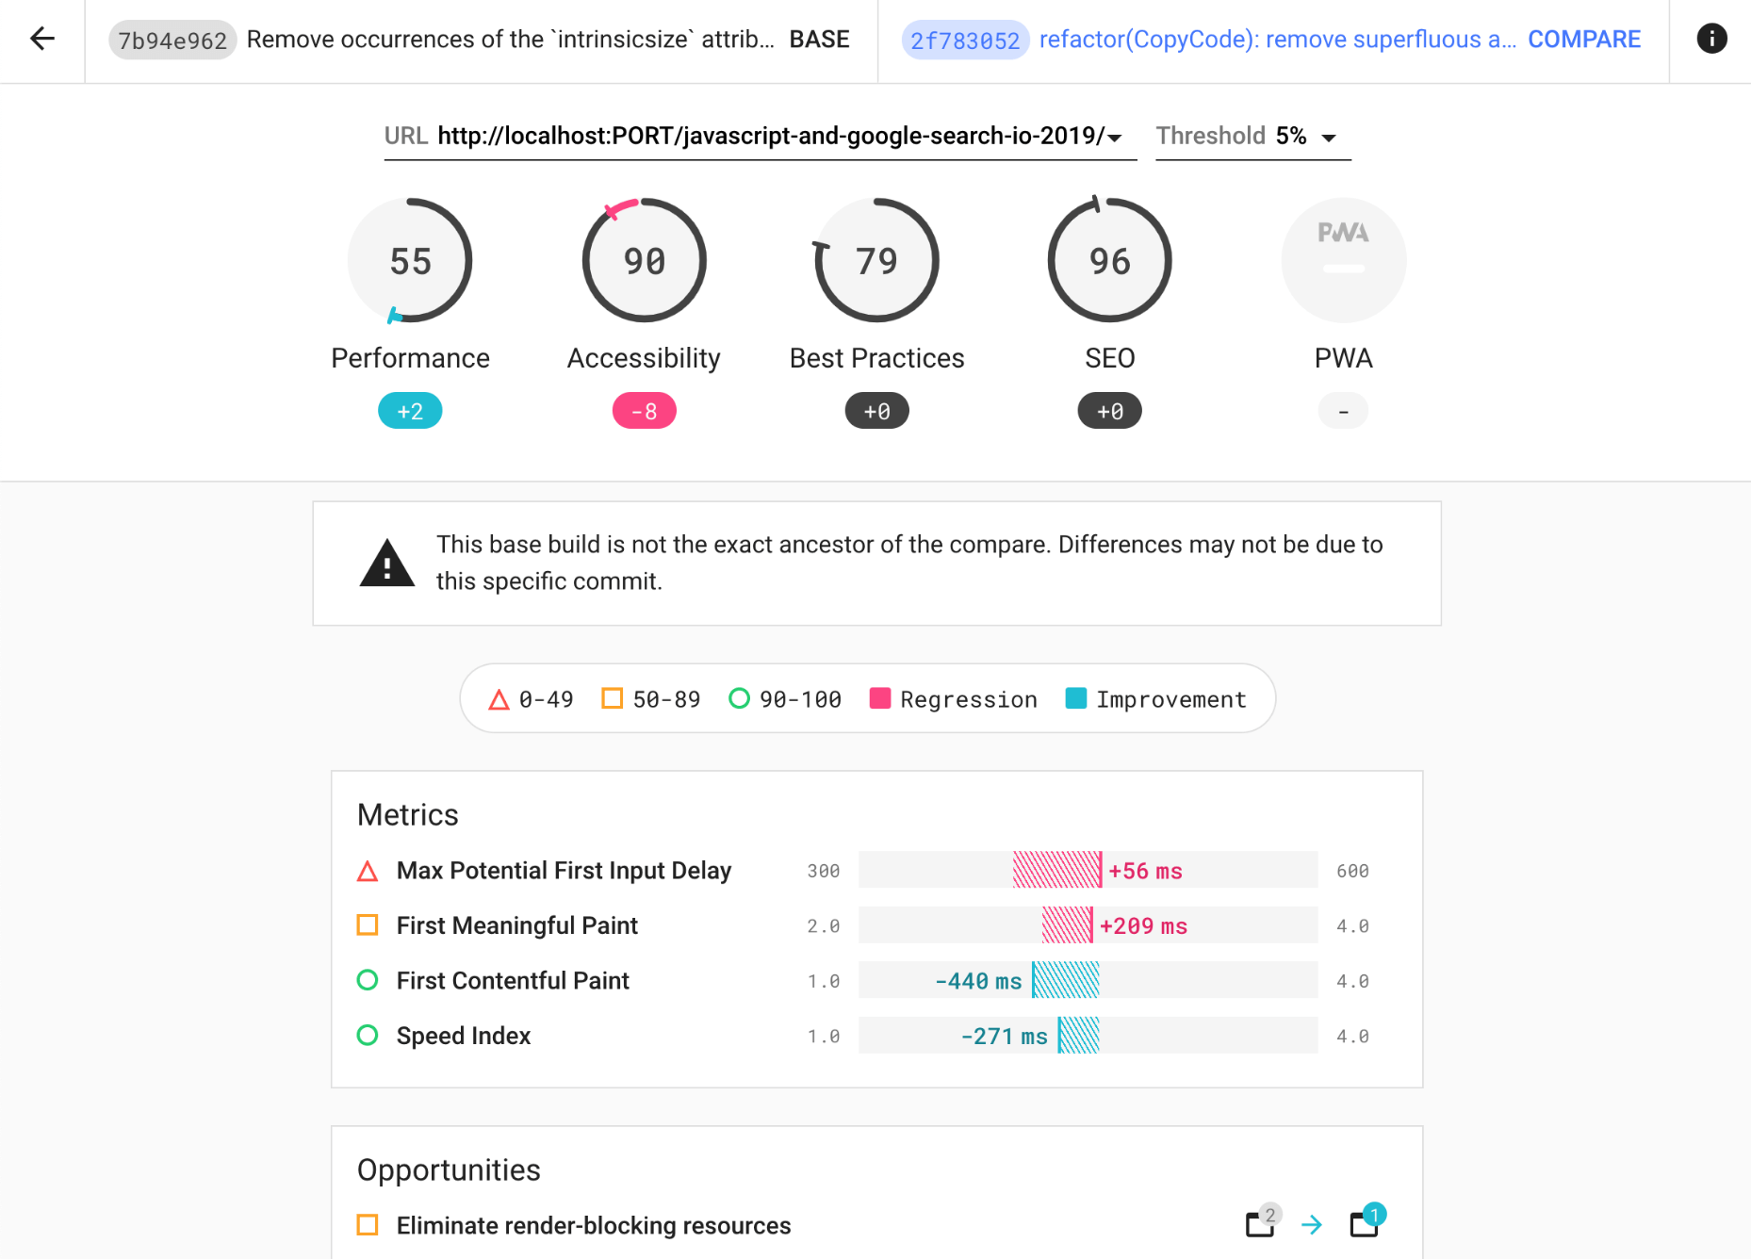Click the back arrow in the top left
This screenshot has height=1259, width=1751.
tap(40, 38)
